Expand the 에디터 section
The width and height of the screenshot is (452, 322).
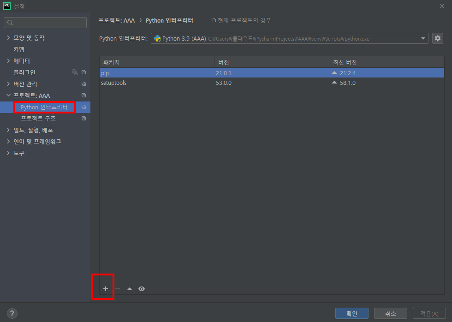click(x=8, y=61)
